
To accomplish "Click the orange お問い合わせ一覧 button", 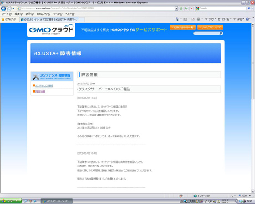I will tap(182, 27).
